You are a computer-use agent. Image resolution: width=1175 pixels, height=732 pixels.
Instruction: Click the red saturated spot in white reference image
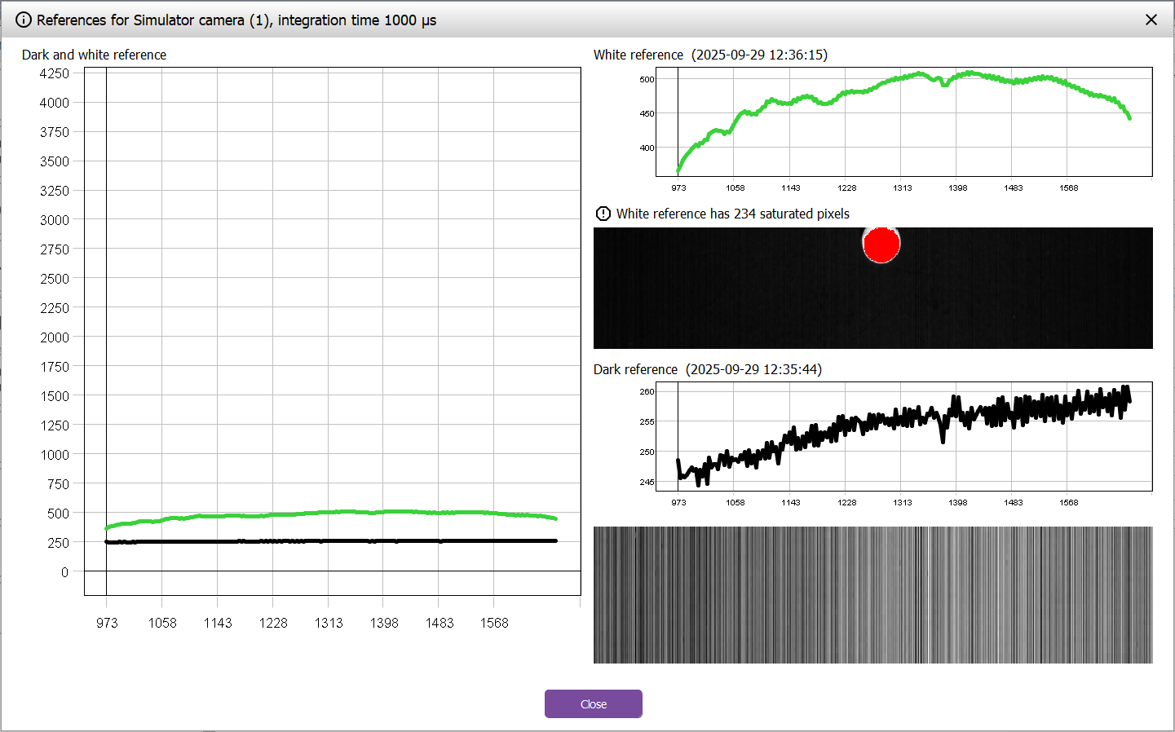[x=881, y=245]
